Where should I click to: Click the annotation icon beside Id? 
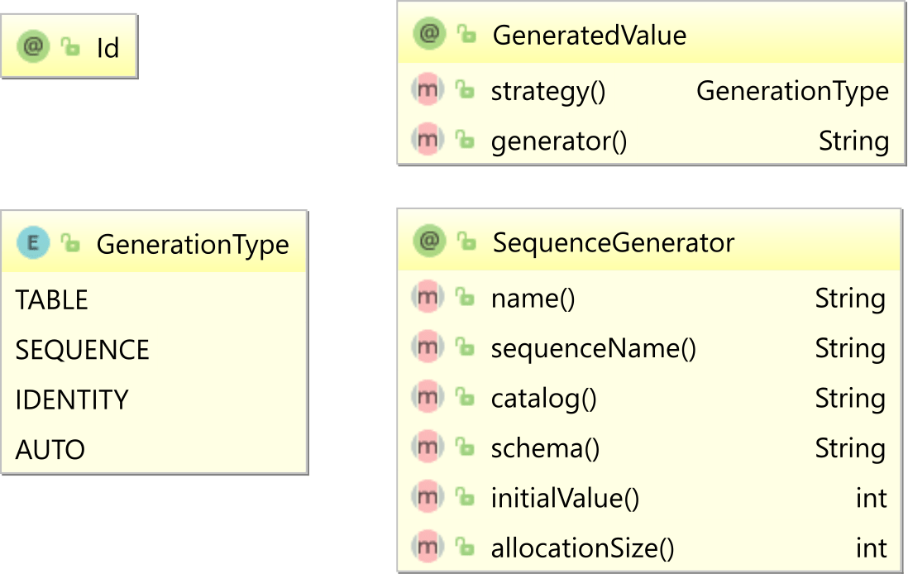click(34, 47)
